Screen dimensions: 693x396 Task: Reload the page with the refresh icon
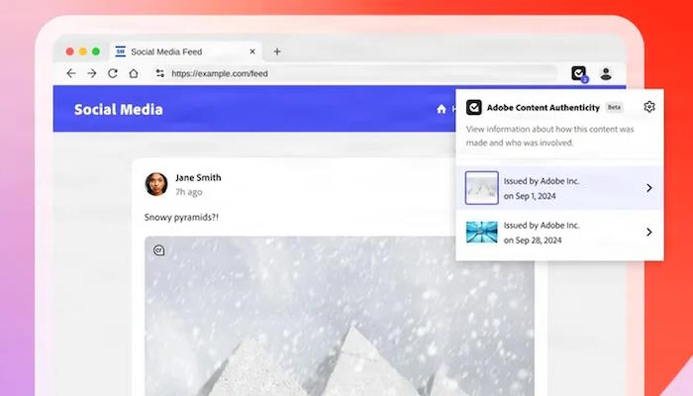click(113, 73)
